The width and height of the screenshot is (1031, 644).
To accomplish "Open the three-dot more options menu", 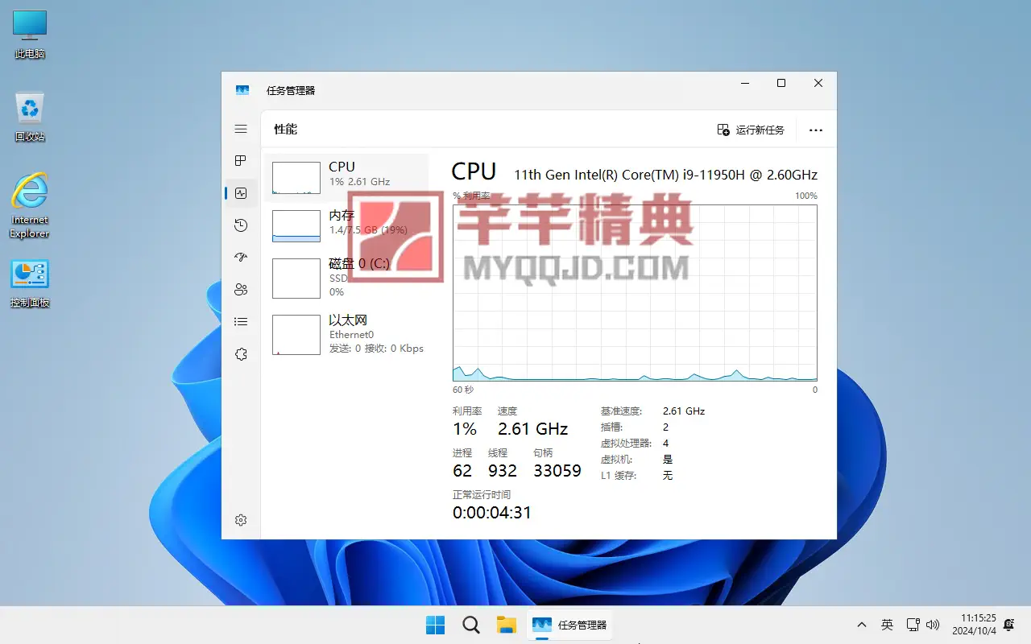I will click(x=816, y=130).
